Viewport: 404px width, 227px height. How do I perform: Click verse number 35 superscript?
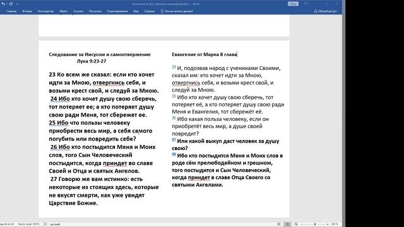[x=174, y=96]
